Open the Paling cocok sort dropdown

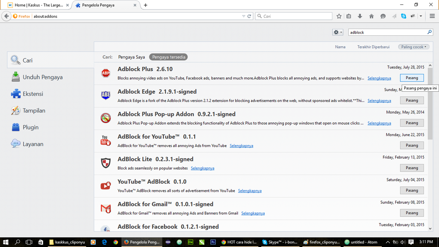point(414,47)
